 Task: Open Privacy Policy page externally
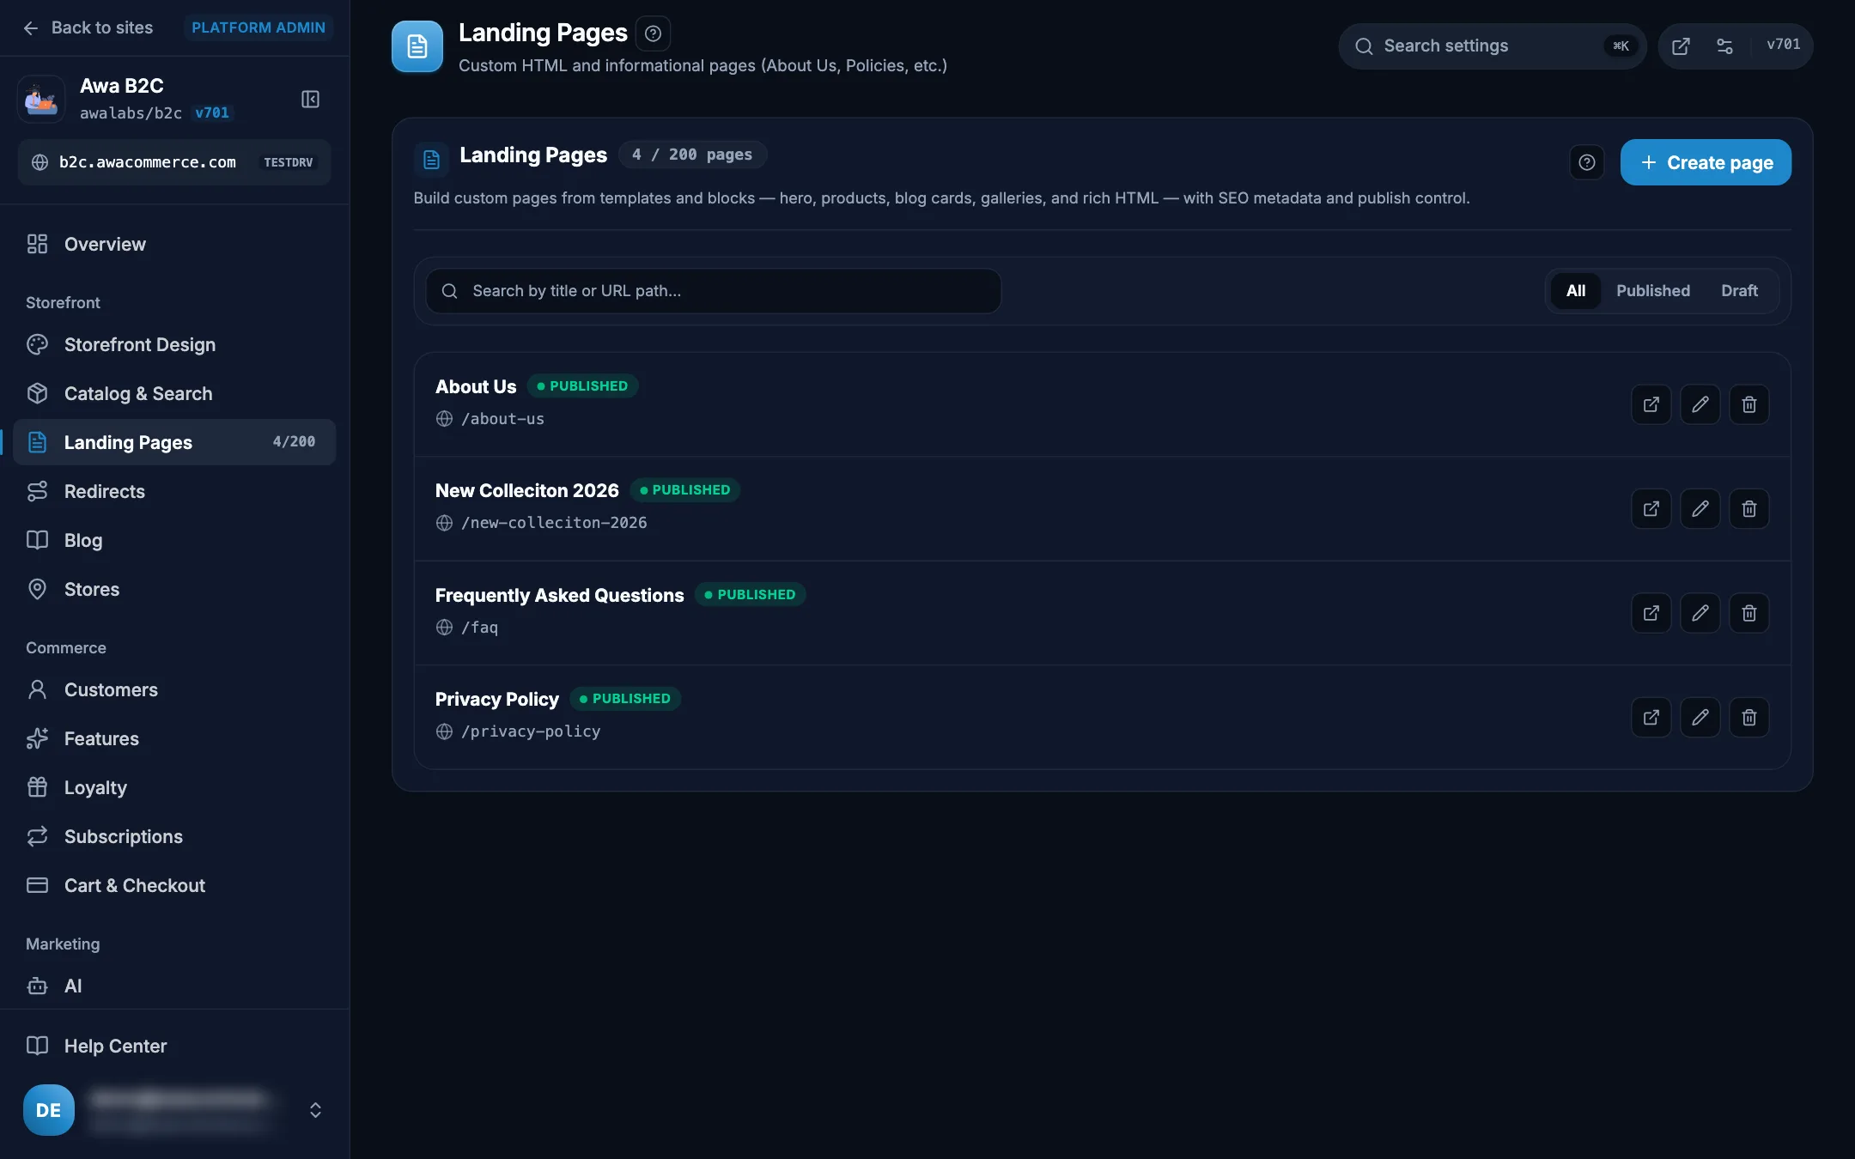click(1651, 718)
